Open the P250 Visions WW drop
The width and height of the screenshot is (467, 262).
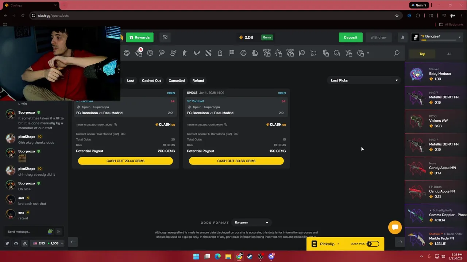pyautogui.click(x=436, y=121)
